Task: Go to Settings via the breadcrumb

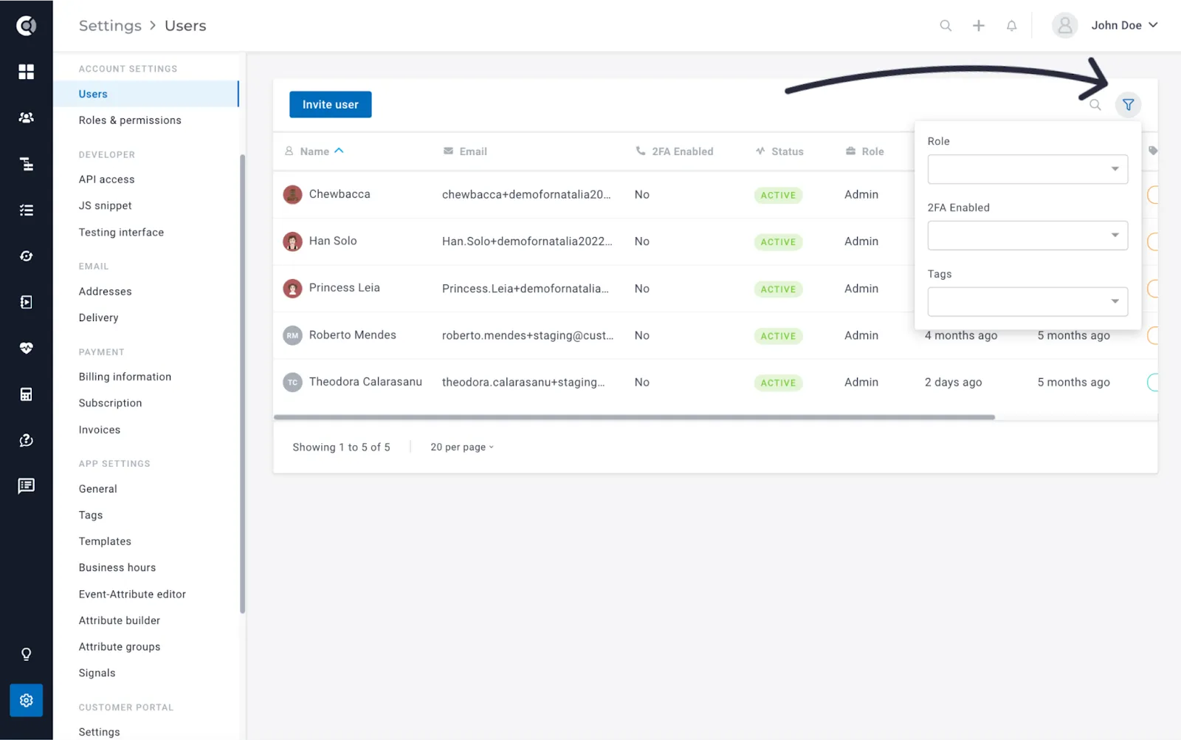Action: (x=110, y=26)
